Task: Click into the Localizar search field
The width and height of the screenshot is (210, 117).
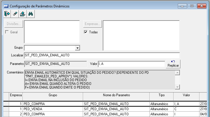Action: (102, 55)
